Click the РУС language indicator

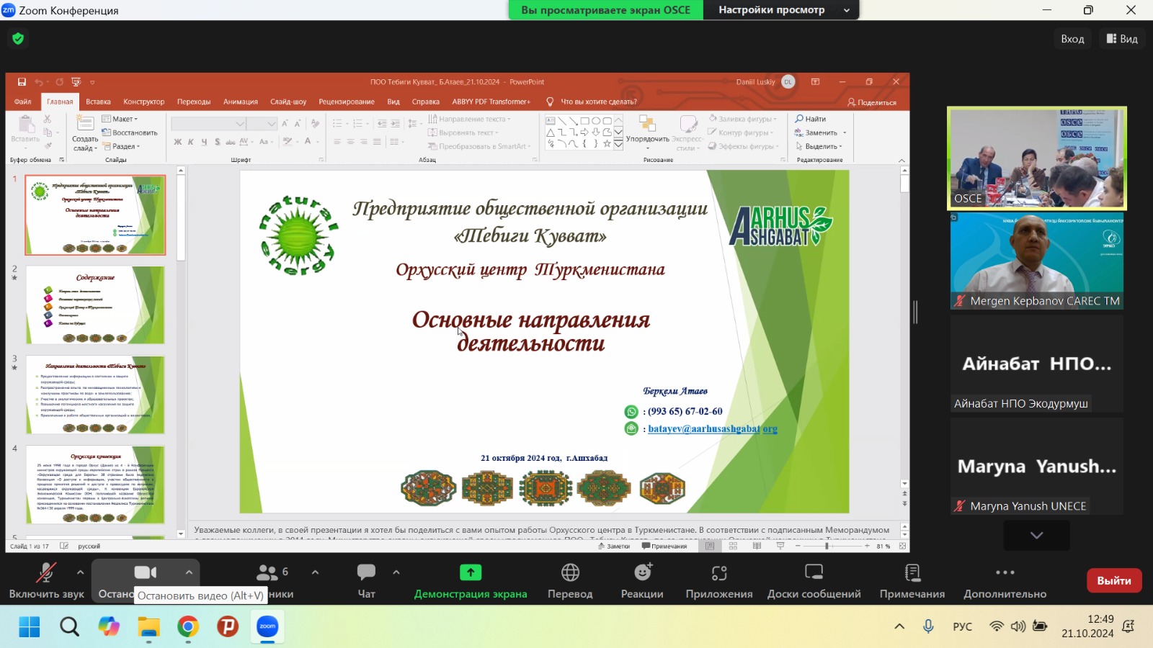[x=962, y=626]
